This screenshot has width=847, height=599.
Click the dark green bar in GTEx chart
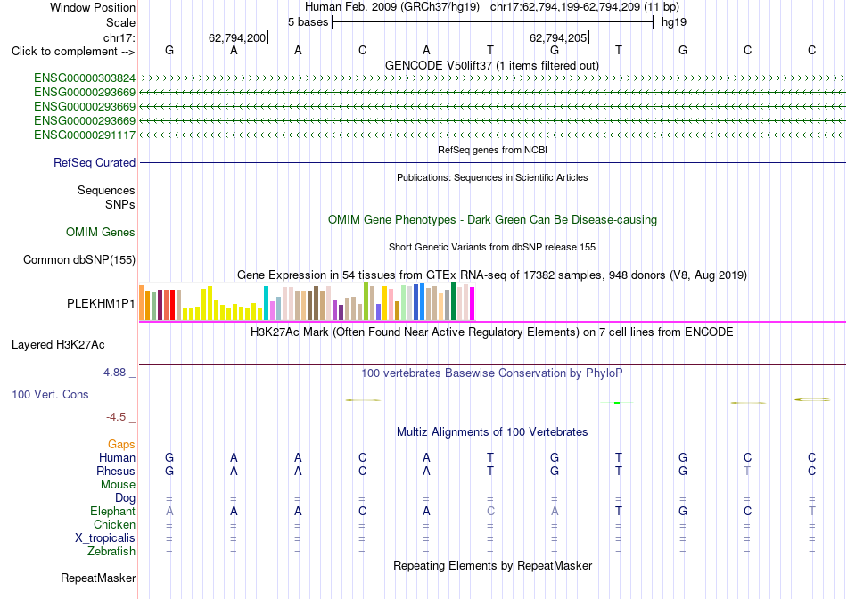pyautogui.click(x=453, y=301)
